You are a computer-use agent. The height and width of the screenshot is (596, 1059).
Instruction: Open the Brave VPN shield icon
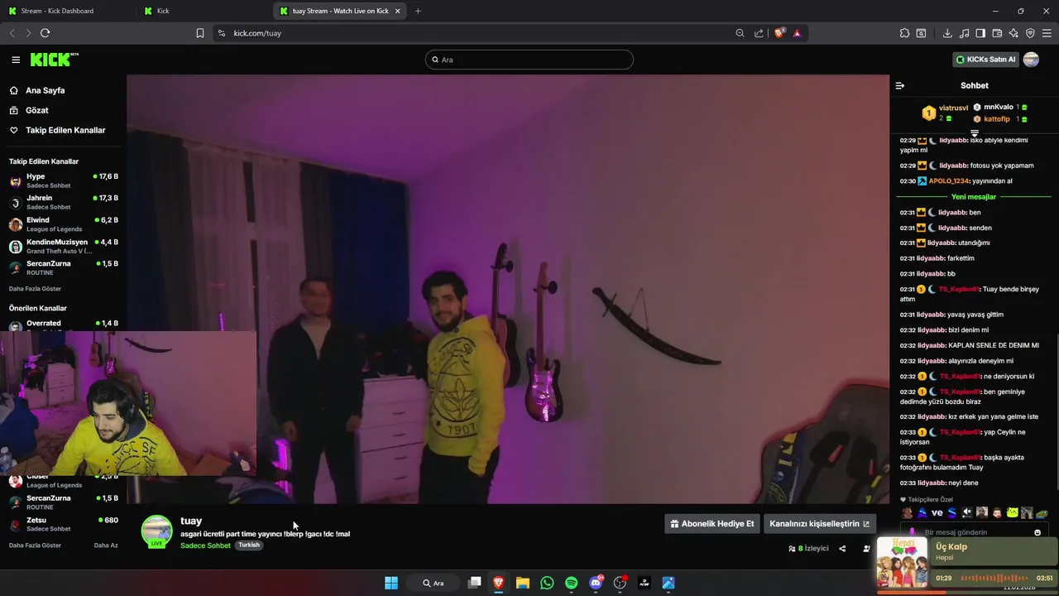[1030, 33]
